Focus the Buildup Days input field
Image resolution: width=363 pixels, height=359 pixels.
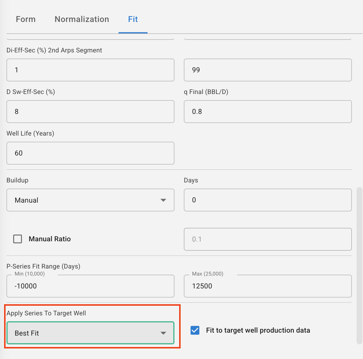268,200
